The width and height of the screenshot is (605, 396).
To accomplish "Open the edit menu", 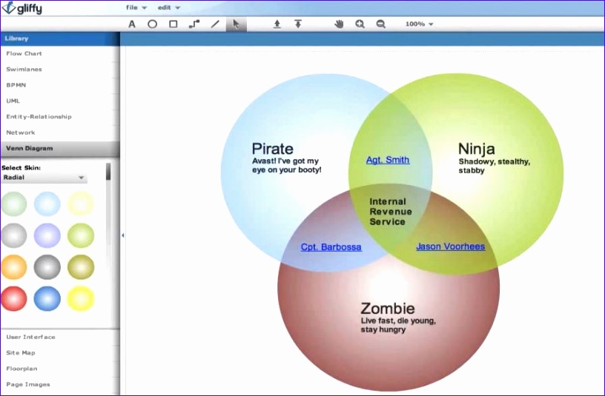I will pos(168,7).
